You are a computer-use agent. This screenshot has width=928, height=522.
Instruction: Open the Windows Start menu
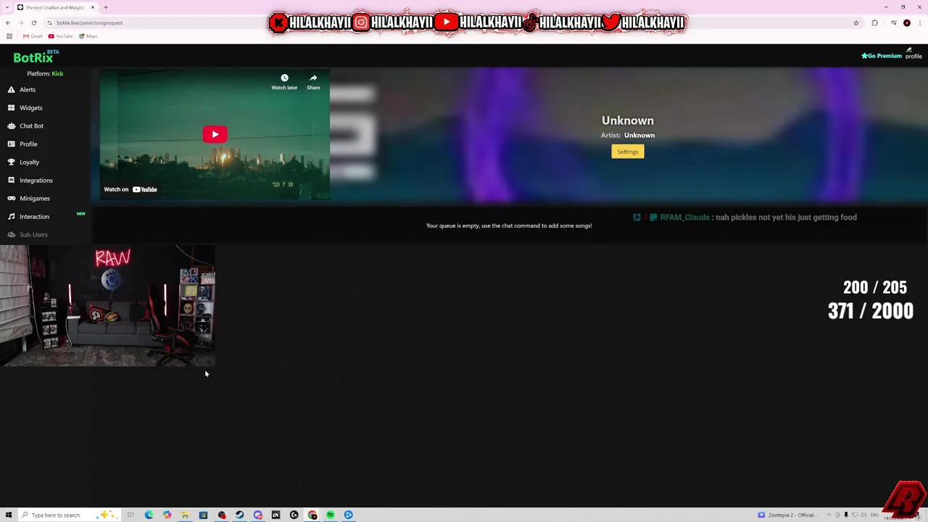click(x=9, y=515)
